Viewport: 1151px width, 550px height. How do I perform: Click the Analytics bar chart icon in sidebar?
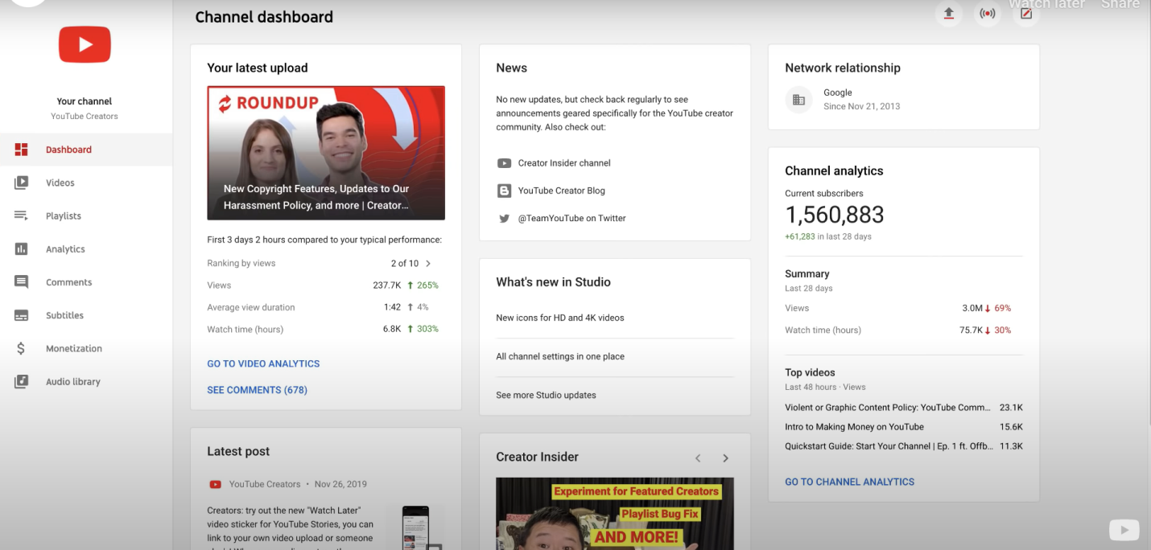(22, 249)
